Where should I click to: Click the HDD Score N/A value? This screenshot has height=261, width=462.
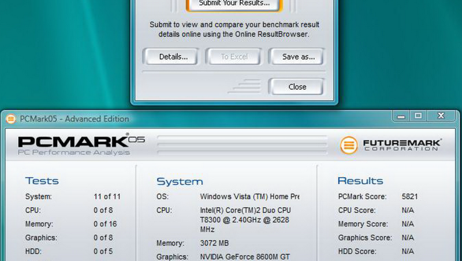coord(408,252)
